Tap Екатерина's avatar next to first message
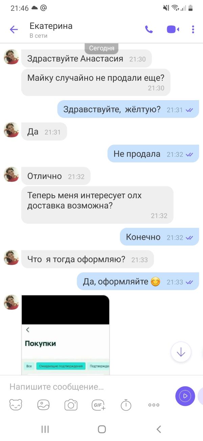203x441 pixels. point(12,57)
